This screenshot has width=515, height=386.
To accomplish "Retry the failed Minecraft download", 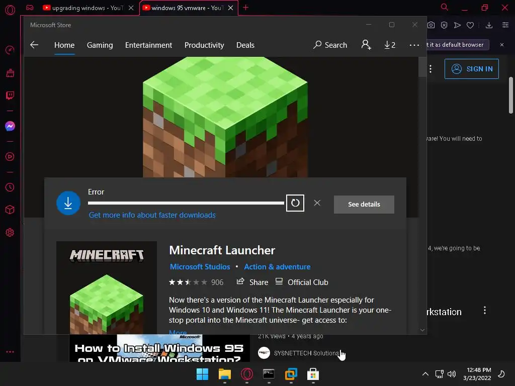I will (x=295, y=203).
